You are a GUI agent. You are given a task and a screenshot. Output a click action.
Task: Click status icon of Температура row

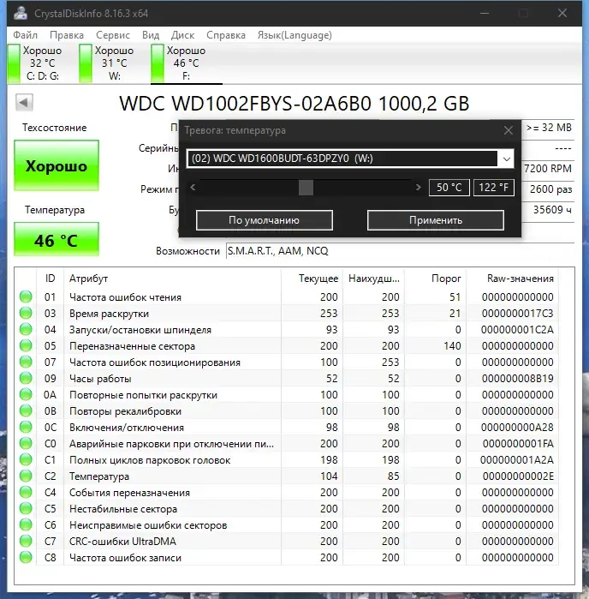tap(26, 476)
